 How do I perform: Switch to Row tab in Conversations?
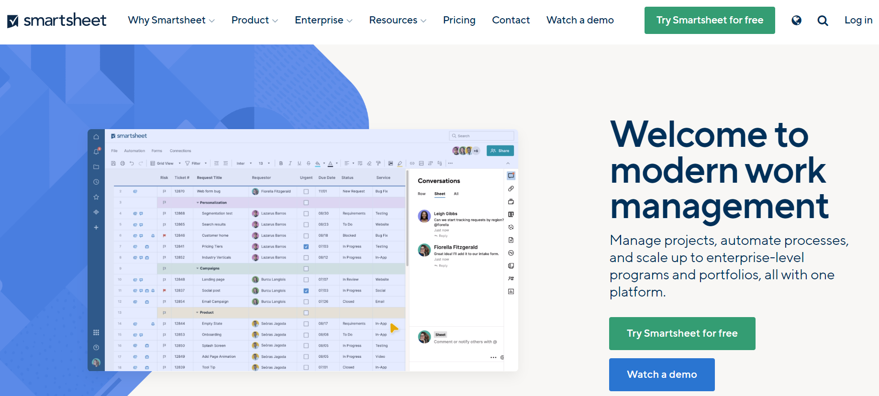[422, 194]
